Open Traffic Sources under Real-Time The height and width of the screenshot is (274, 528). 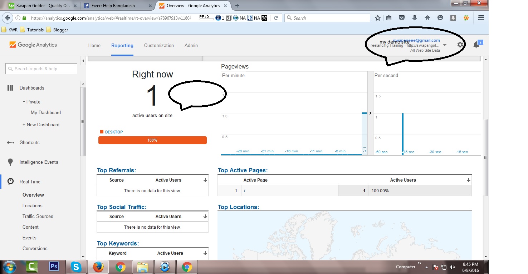(x=38, y=216)
